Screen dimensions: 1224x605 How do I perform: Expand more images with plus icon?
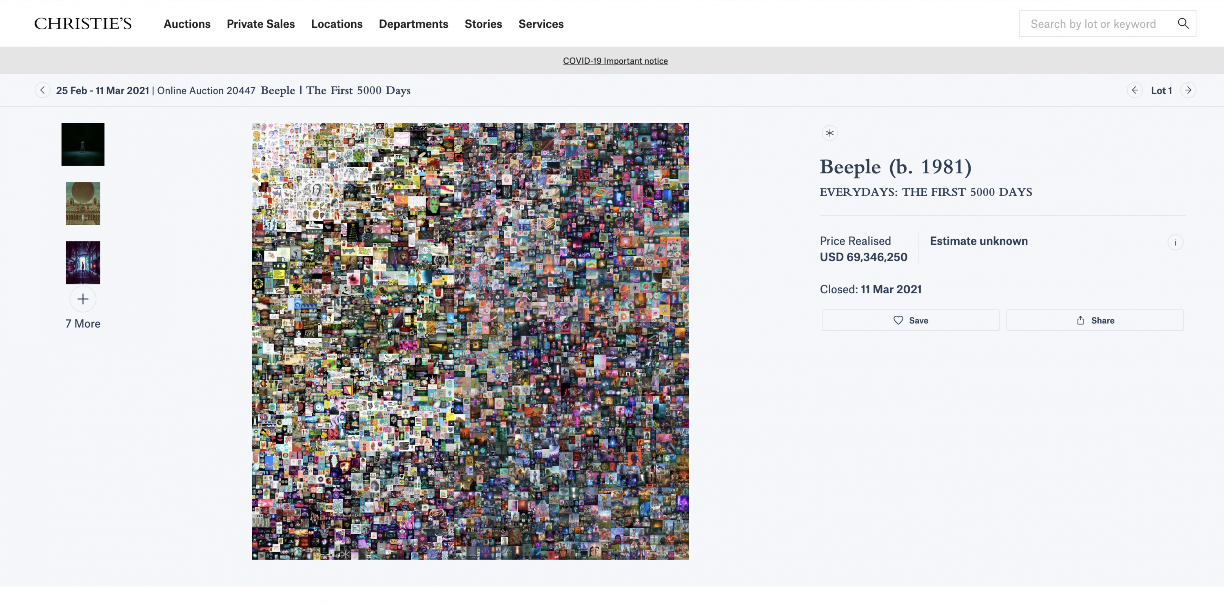[83, 299]
